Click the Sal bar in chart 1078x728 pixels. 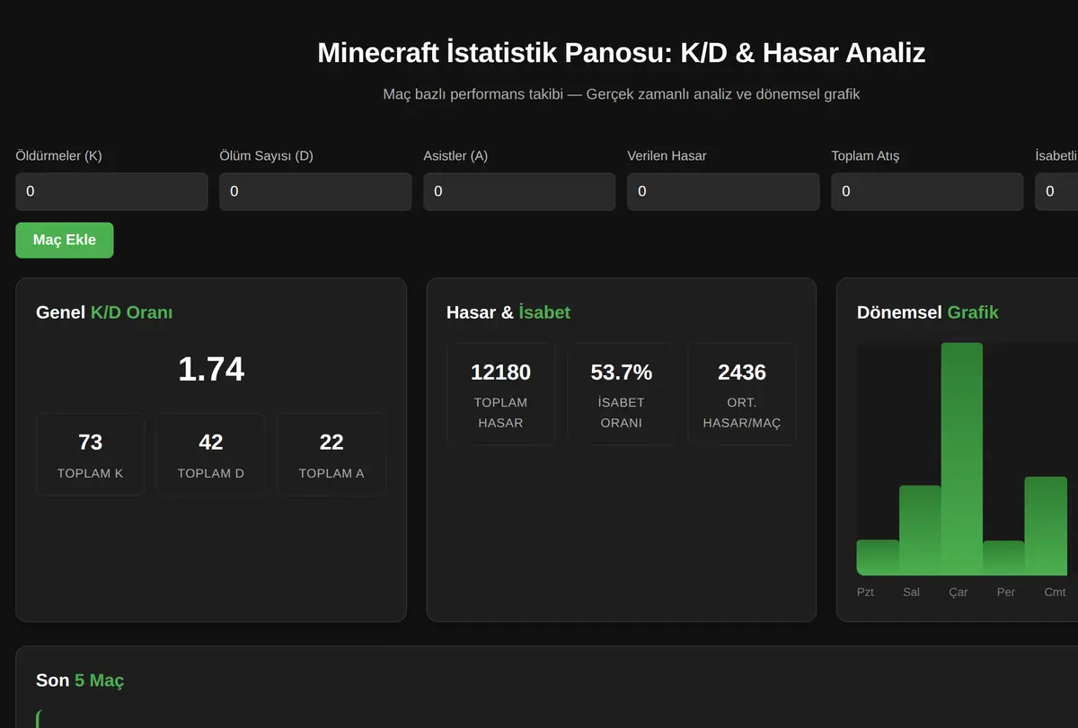920,531
